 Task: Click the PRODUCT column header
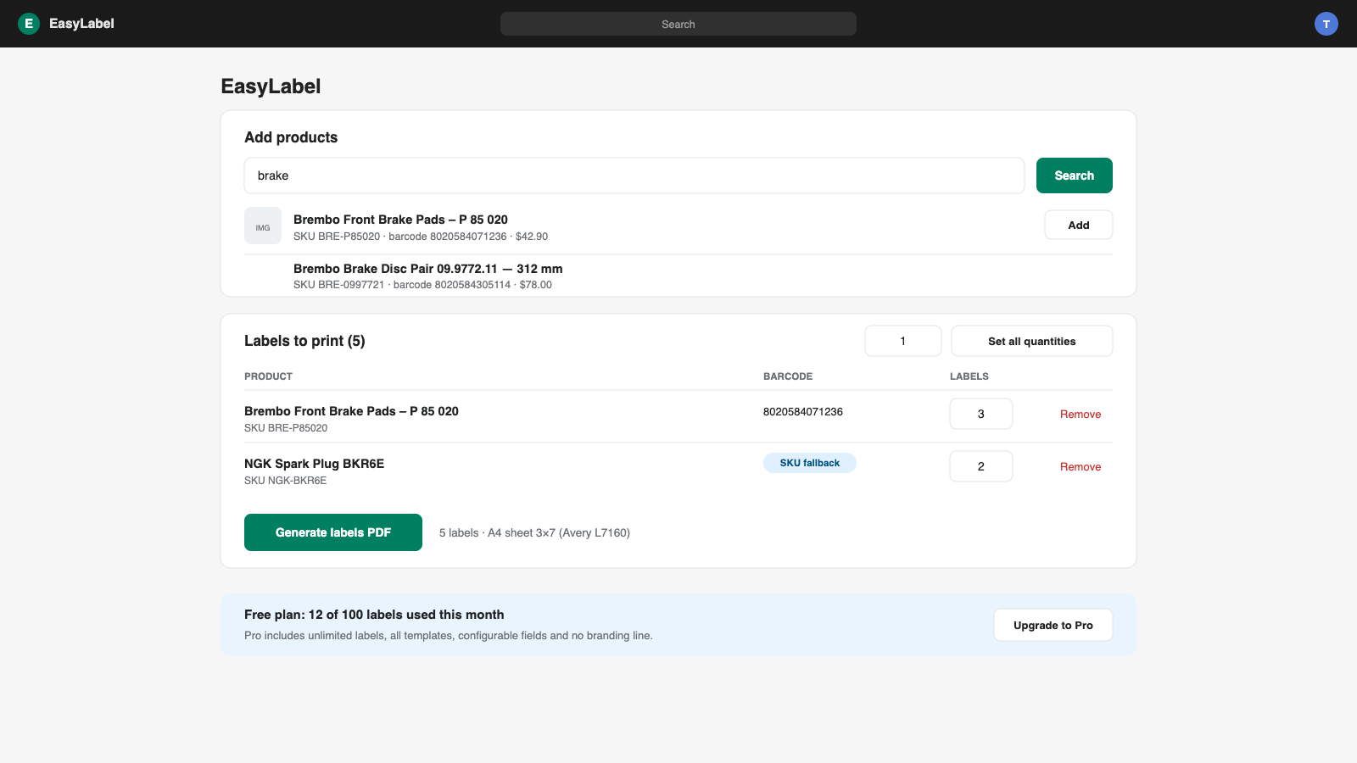(268, 376)
